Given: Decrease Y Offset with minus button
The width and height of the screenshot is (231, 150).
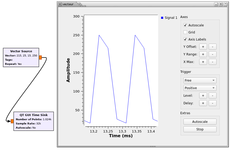Looking at the screenshot, I should click(212, 47).
